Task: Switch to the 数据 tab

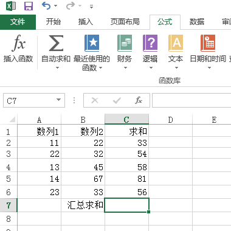Action: tap(197, 21)
